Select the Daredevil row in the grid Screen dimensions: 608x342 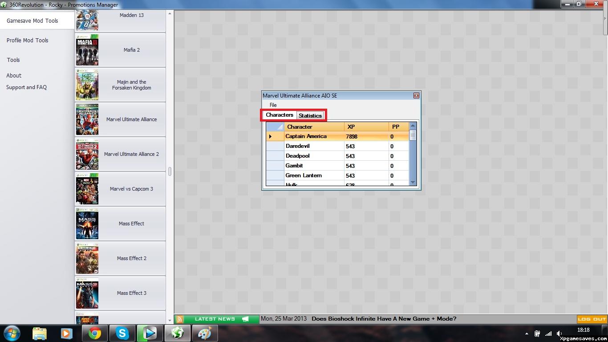[x=298, y=146]
